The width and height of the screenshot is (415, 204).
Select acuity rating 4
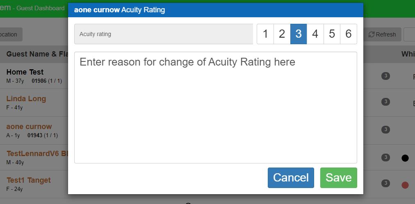coord(315,34)
